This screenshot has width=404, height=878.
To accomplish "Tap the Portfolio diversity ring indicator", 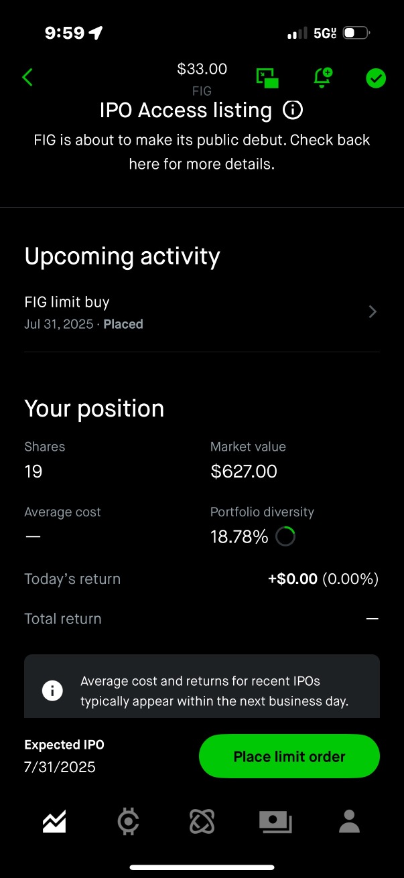I will [285, 536].
